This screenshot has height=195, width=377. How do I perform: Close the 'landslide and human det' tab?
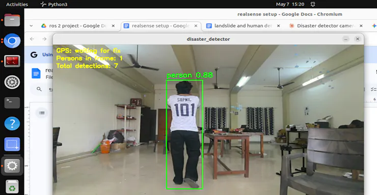279,25
